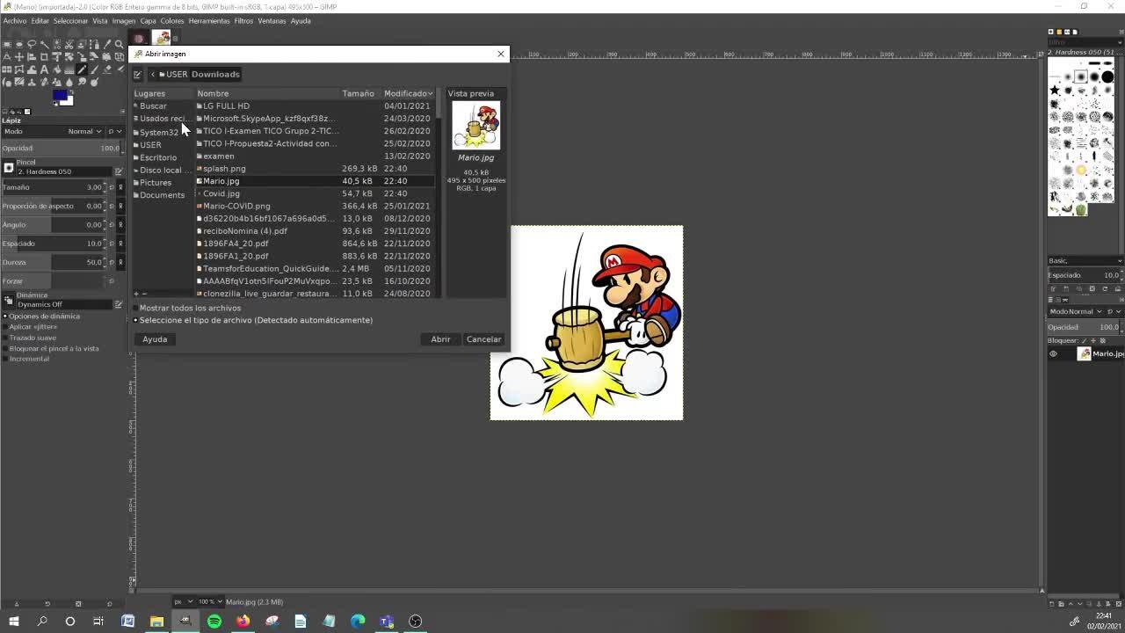Toggle Bloquear el pincel a la vista
The width and height of the screenshot is (1125, 633).
(5, 349)
